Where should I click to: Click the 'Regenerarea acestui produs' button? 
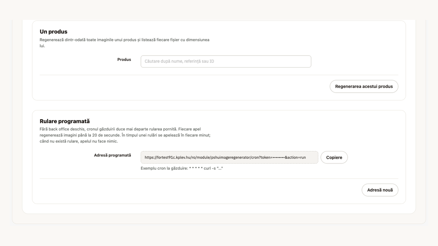(x=364, y=87)
